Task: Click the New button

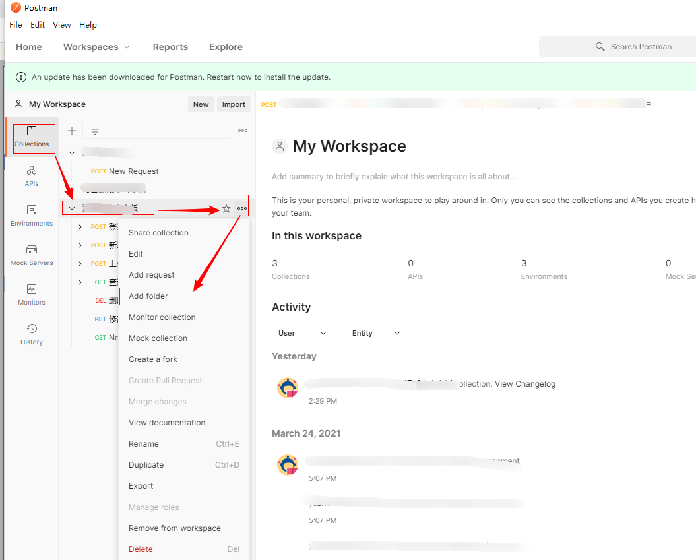Action: (x=201, y=104)
